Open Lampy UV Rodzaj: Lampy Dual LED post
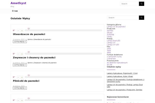Viewport: 155px width, 103px height. coord(125,86)
